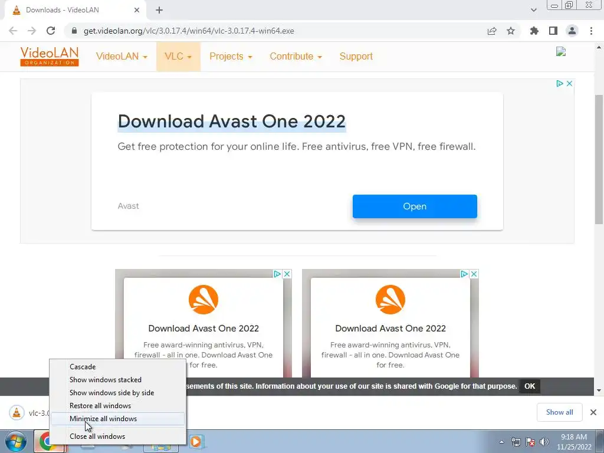Click the Avast advertiser label text
Viewport: 604px width, 453px height.
tap(128, 206)
